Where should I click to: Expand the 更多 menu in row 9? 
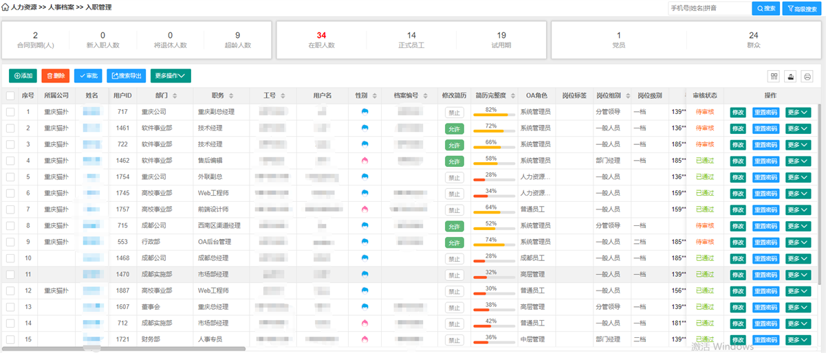click(798, 242)
